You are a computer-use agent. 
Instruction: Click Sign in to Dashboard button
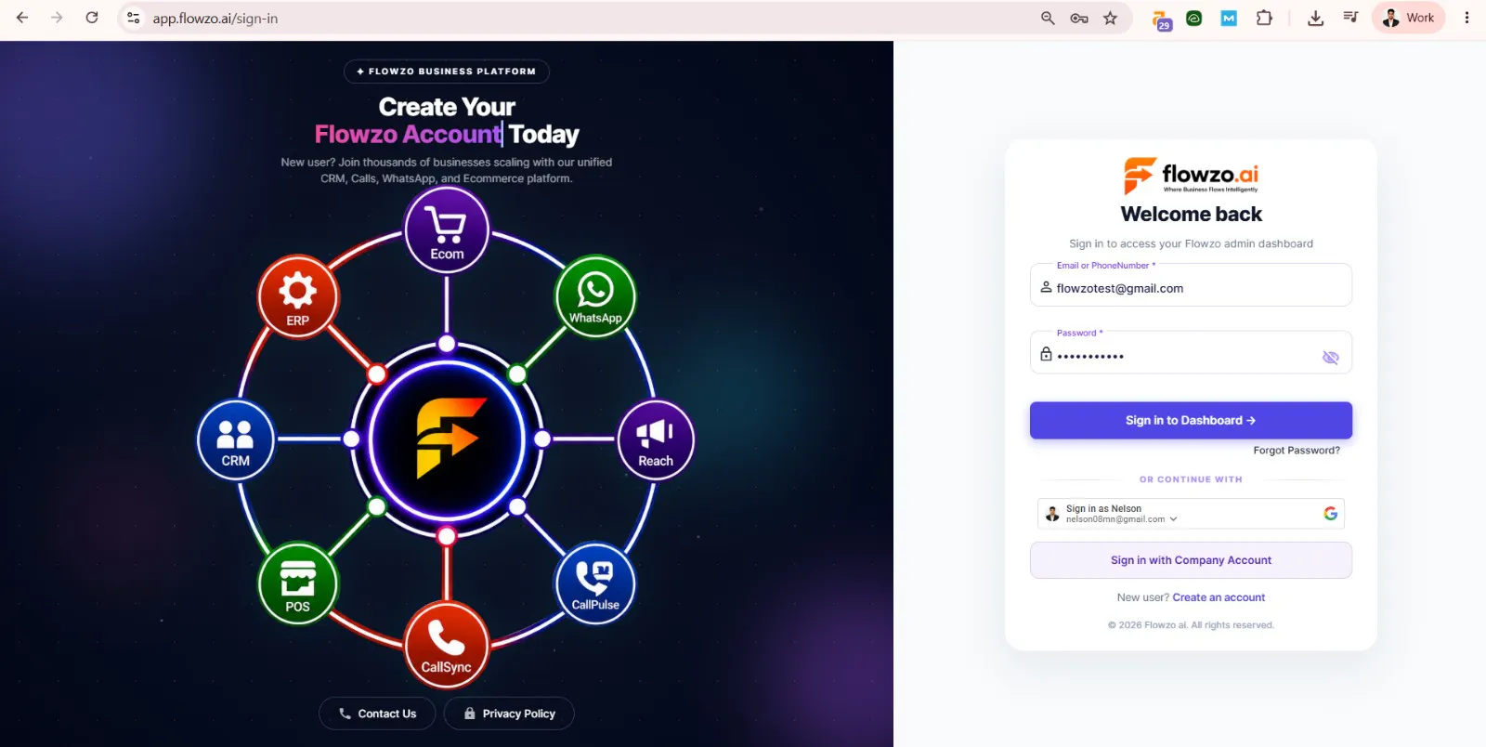1191,420
